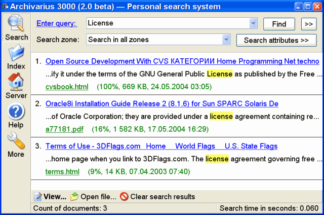
Task: Click the a77181.pdf file link
Action: (x=64, y=129)
